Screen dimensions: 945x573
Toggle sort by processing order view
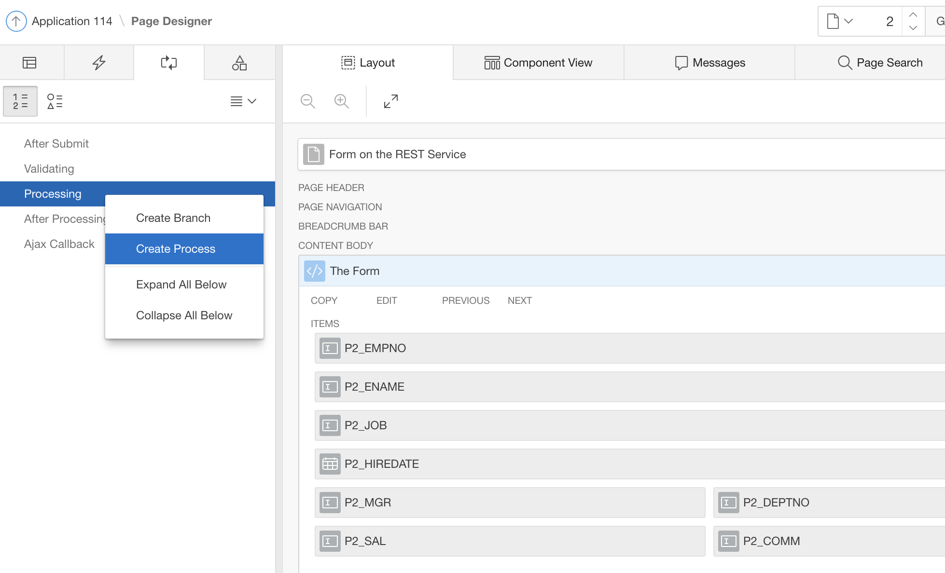pos(20,101)
